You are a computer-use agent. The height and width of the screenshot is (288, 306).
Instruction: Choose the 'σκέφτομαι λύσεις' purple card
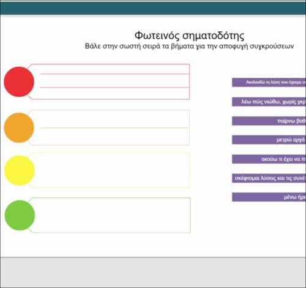(x=269, y=178)
